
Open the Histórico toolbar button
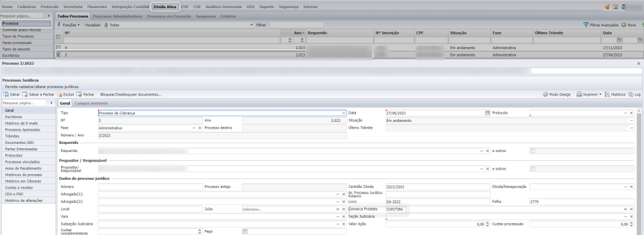615,94
